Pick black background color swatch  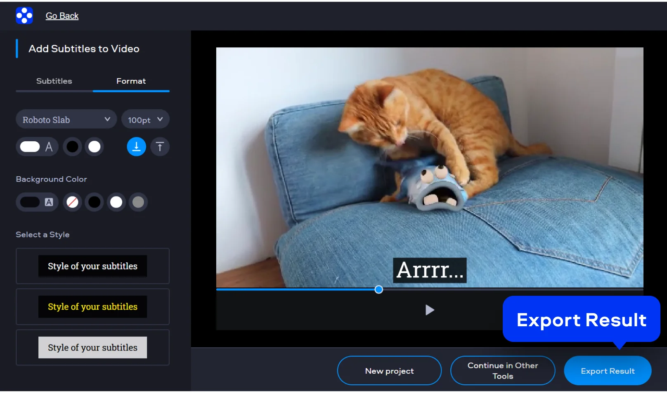click(x=95, y=202)
